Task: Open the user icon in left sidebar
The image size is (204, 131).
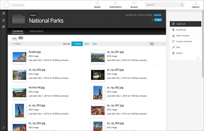Action: click(4, 20)
